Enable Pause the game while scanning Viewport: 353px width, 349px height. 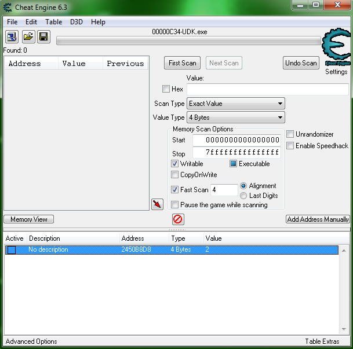[x=174, y=205]
